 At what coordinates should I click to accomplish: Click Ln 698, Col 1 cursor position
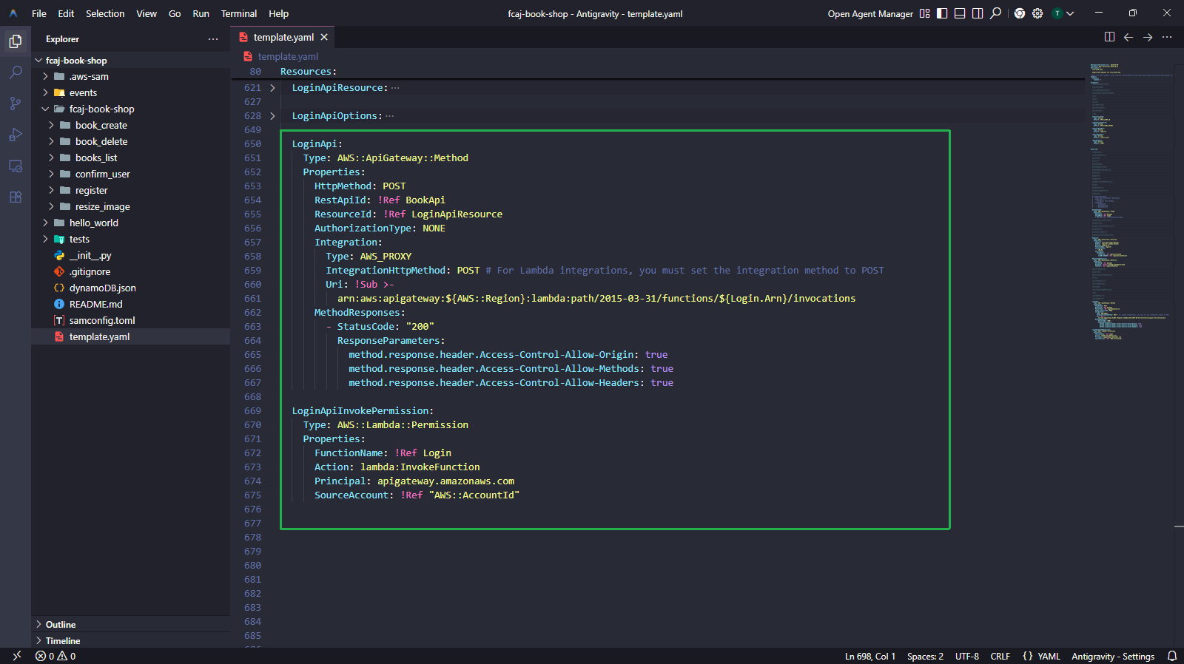click(870, 657)
